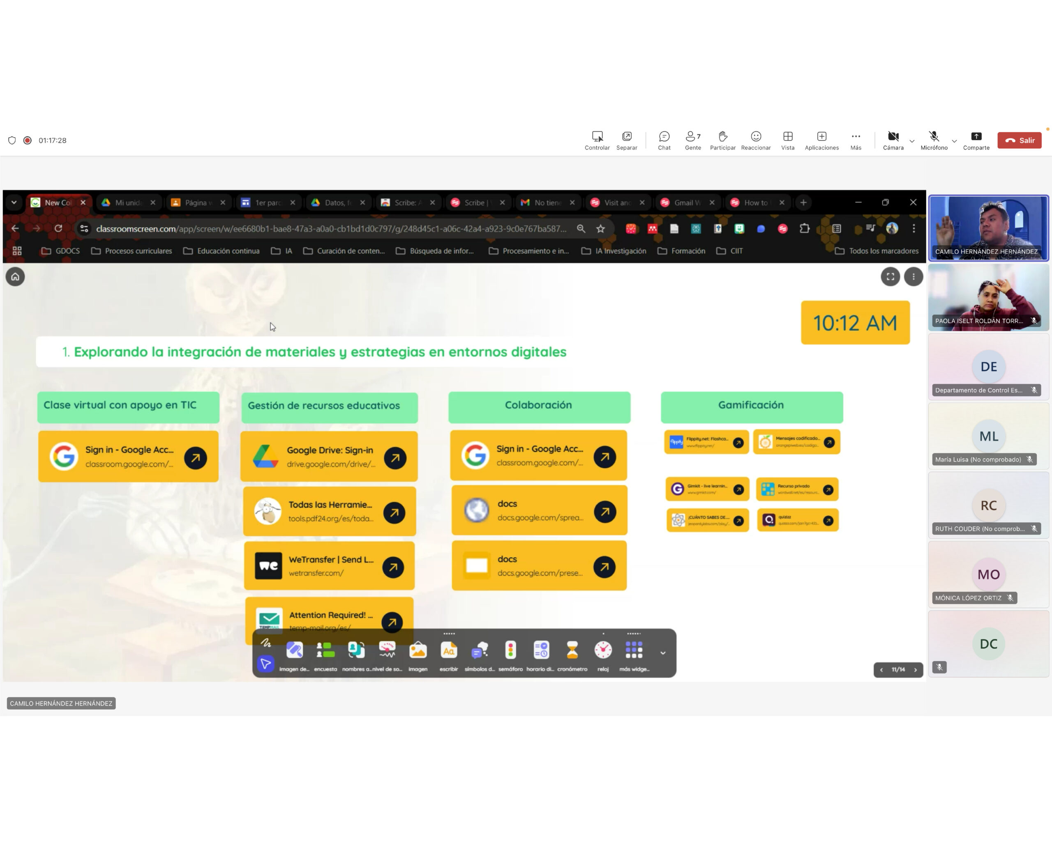Open the docs spreadsheet card under Colaboración

coord(539,510)
